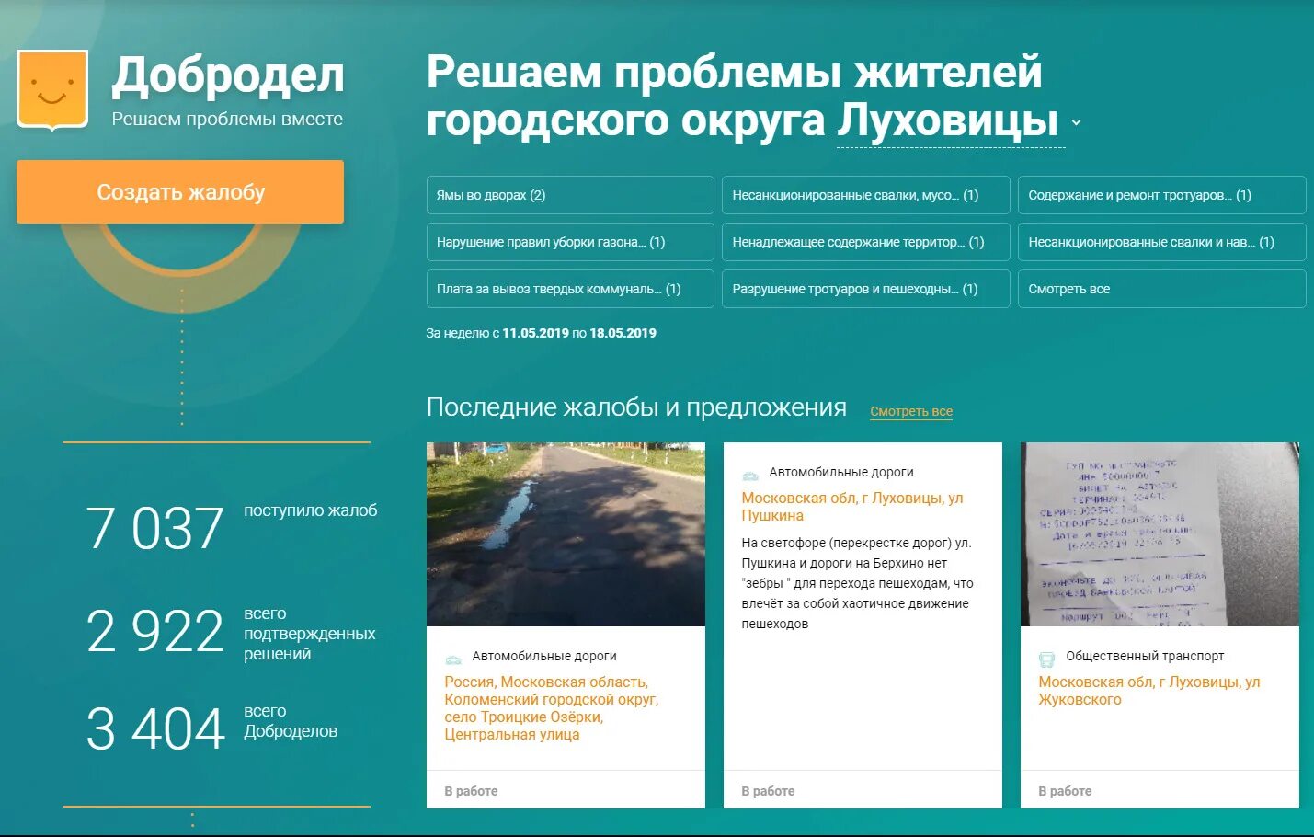Click Автомобильные дороги label in Пушкина card

pos(841,472)
